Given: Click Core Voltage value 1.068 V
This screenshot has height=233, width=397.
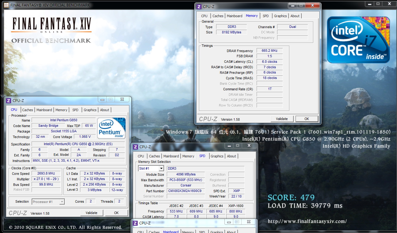Looking at the screenshot, I should click(x=85, y=137).
